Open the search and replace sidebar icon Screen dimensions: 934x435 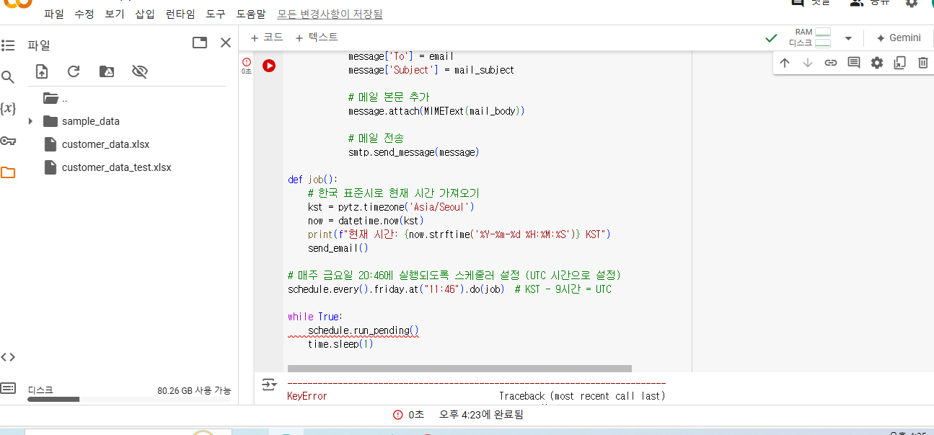click(x=8, y=77)
